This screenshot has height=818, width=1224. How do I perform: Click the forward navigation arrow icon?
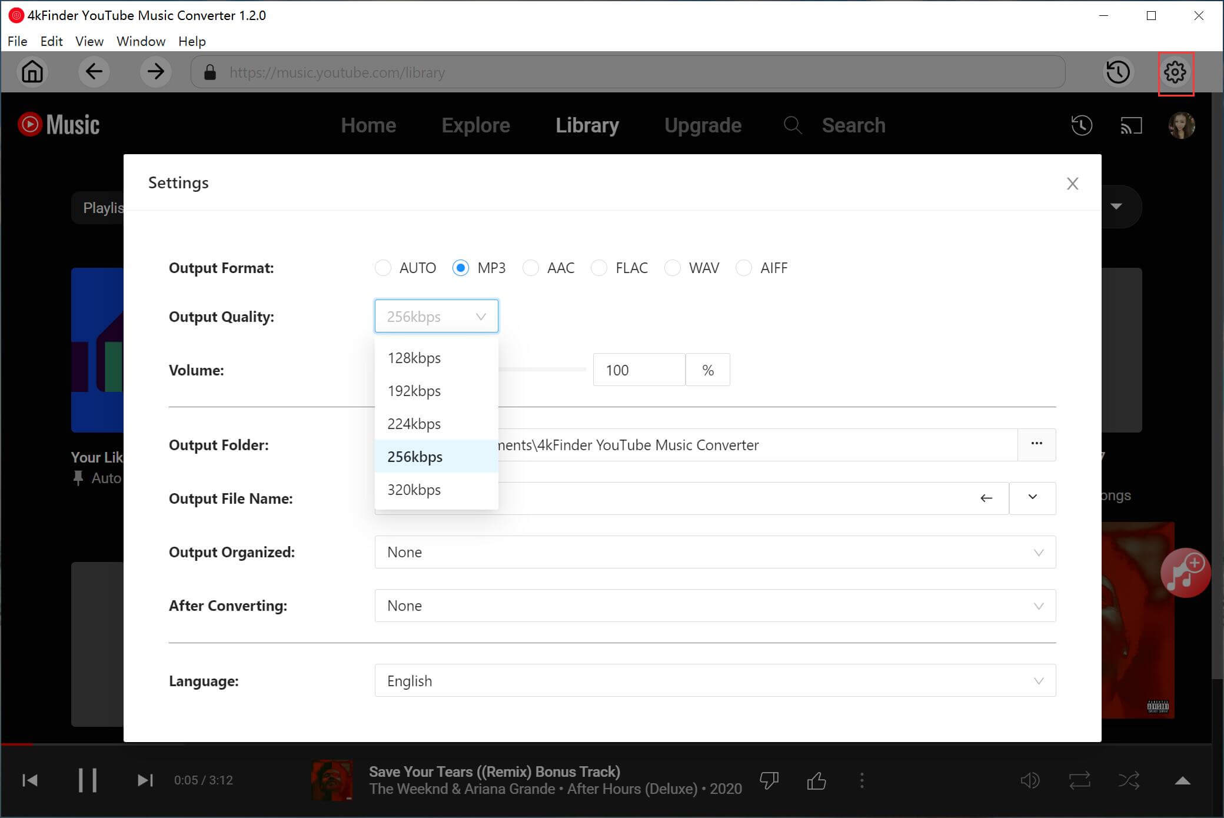(155, 72)
